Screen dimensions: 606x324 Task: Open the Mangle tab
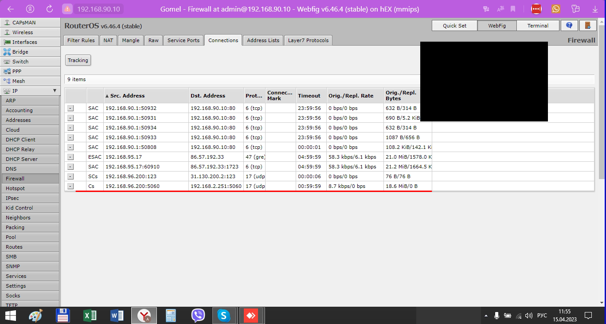point(131,40)
